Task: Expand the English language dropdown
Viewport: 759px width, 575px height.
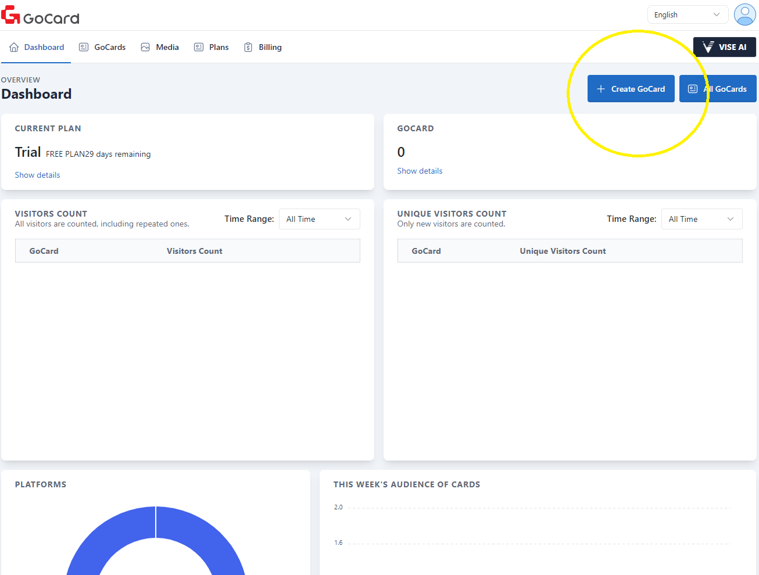Action: point(687,15)
